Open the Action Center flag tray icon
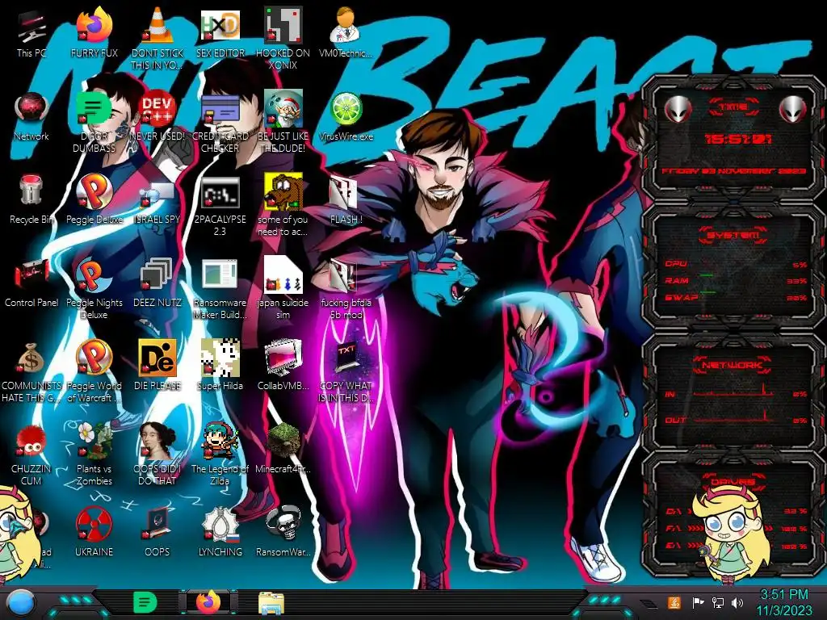Image resolution: width=827 pixels, height=620 pixels. (x=698, y=602)
